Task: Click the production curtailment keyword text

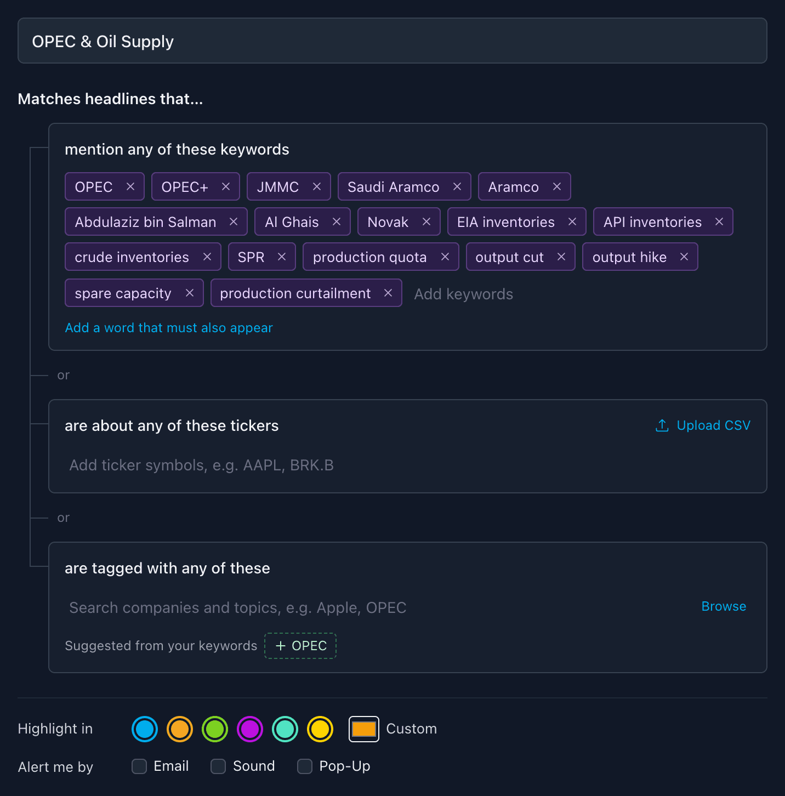Action: [295, 293]
